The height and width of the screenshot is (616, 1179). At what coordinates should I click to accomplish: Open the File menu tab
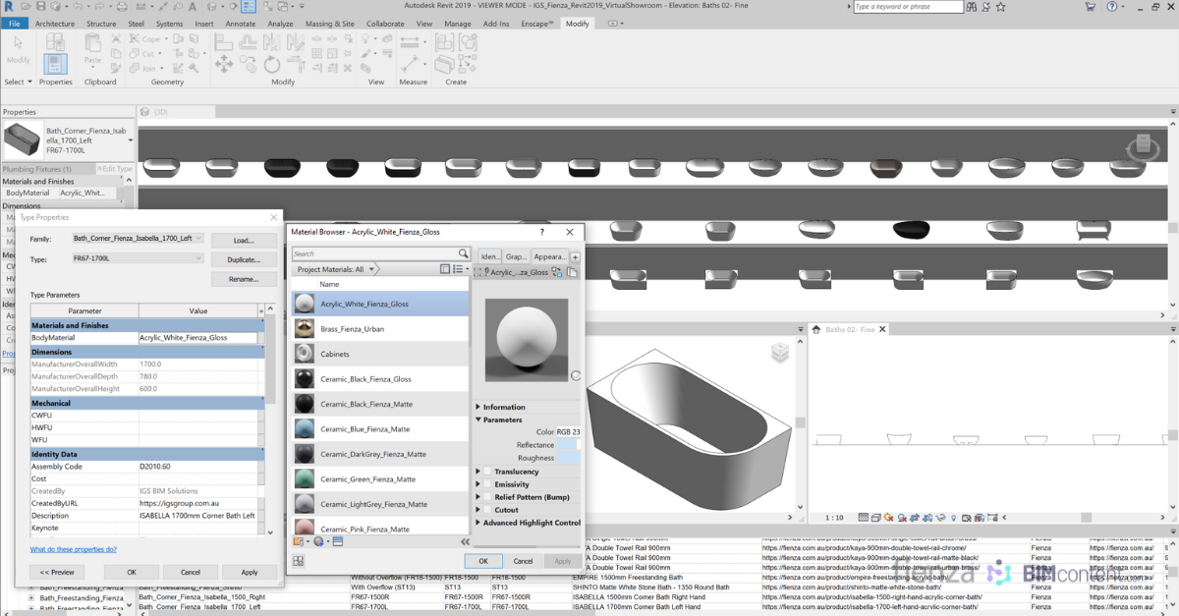tap(15, 23)
